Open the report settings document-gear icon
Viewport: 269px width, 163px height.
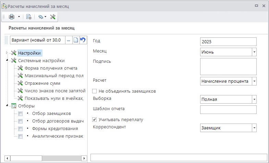[x=29, y=17]
